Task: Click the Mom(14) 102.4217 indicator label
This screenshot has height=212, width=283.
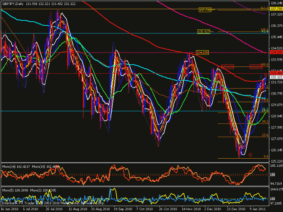Action: pyautogui.click(x=16, y=167)
